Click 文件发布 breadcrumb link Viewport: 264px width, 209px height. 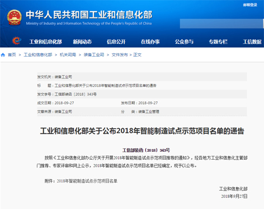pos(120,55)
